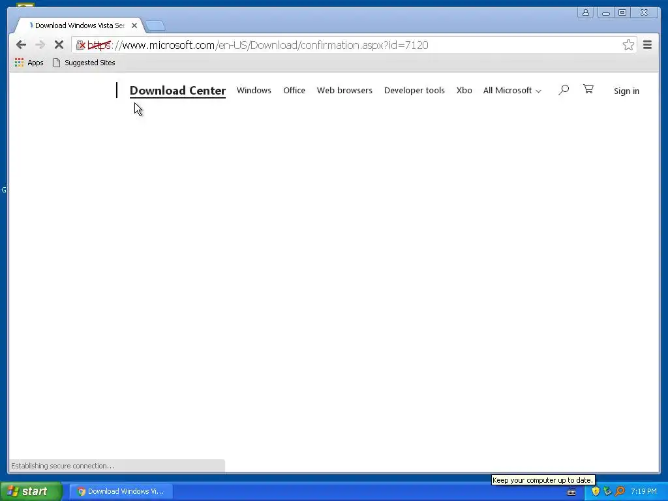Open a new tab
668x501 pixels.
click(x=155, y=26)
